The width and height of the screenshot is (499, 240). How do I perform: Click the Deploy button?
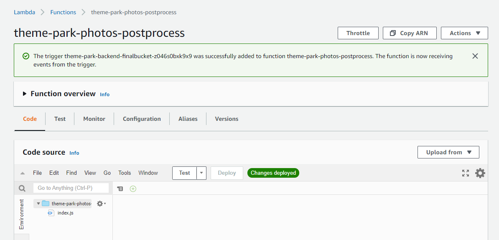(227, 173)
